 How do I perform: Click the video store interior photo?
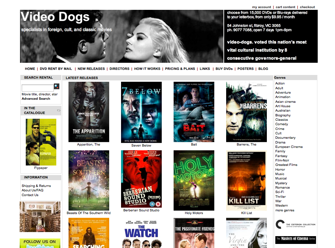tap(40, 217)
